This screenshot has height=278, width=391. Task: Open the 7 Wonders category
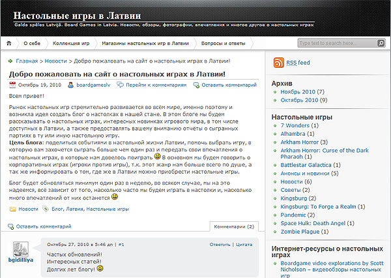[295, 125]
